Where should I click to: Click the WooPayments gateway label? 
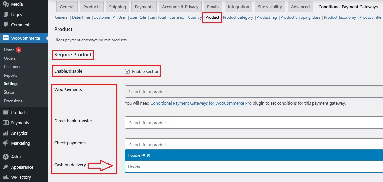[68, 89]
